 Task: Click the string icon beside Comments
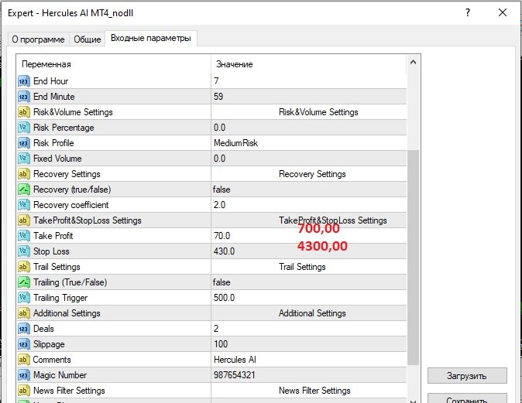(x=24, y=360)
